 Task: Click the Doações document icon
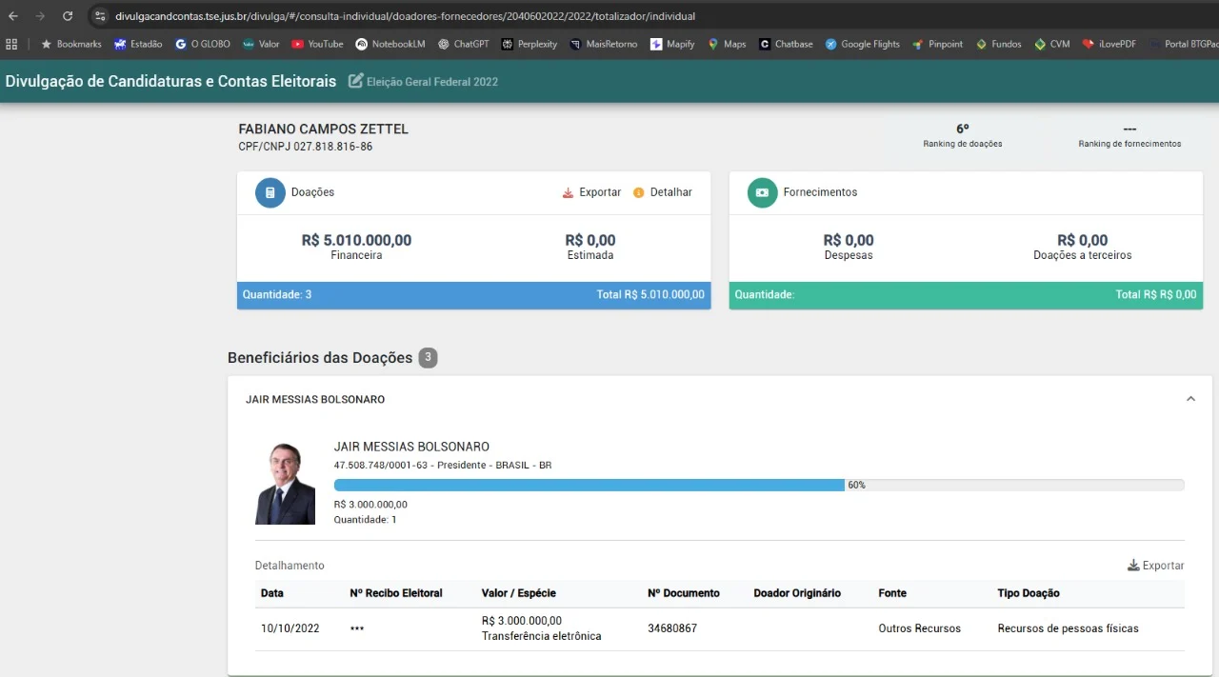(270, 192)
